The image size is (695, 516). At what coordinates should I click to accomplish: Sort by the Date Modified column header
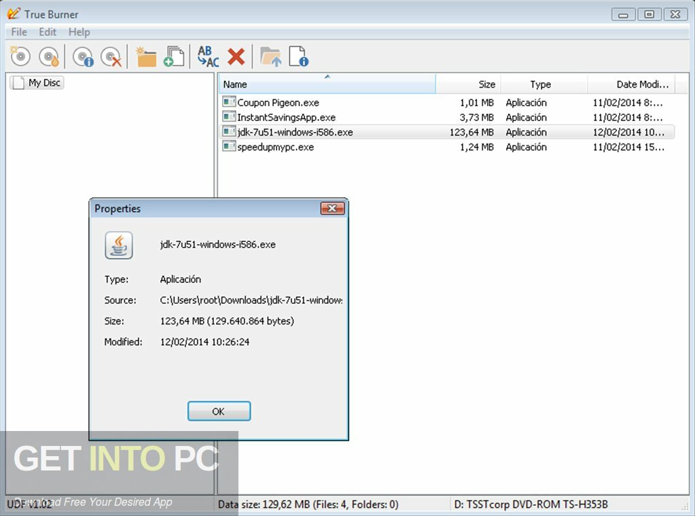tap(631, 84)
